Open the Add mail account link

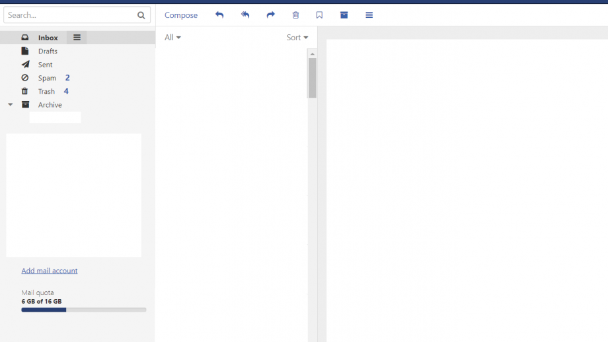[50, 270]
